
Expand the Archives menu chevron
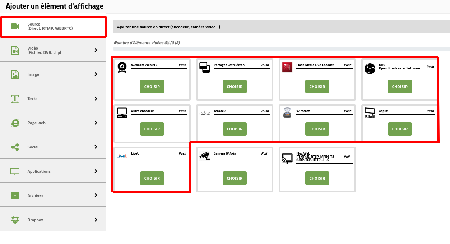point(96,195)
